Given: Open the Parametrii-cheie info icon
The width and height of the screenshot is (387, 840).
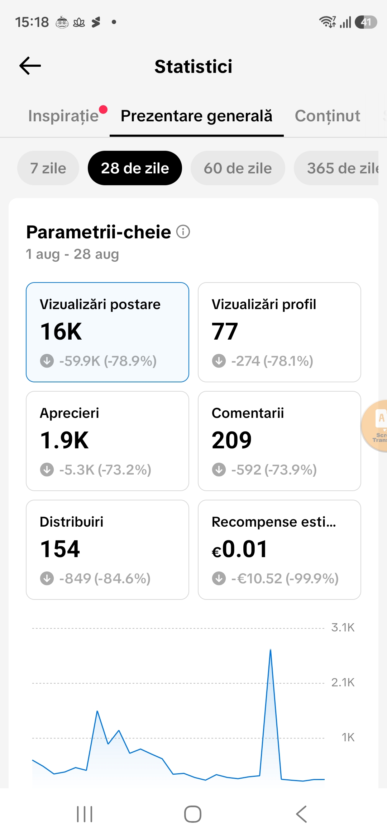Looking at the screenshot, I should click(183, 232).
